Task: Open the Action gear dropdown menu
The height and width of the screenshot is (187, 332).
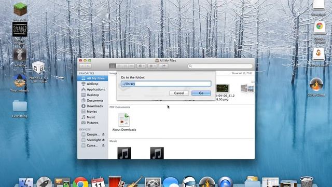Action: pyautogui.click(x=141, y=66)
